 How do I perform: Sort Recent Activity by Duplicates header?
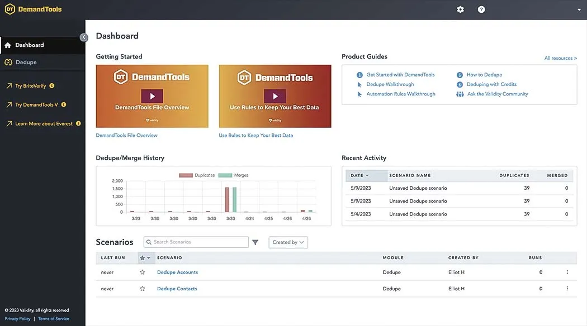[x=514, y=175]
